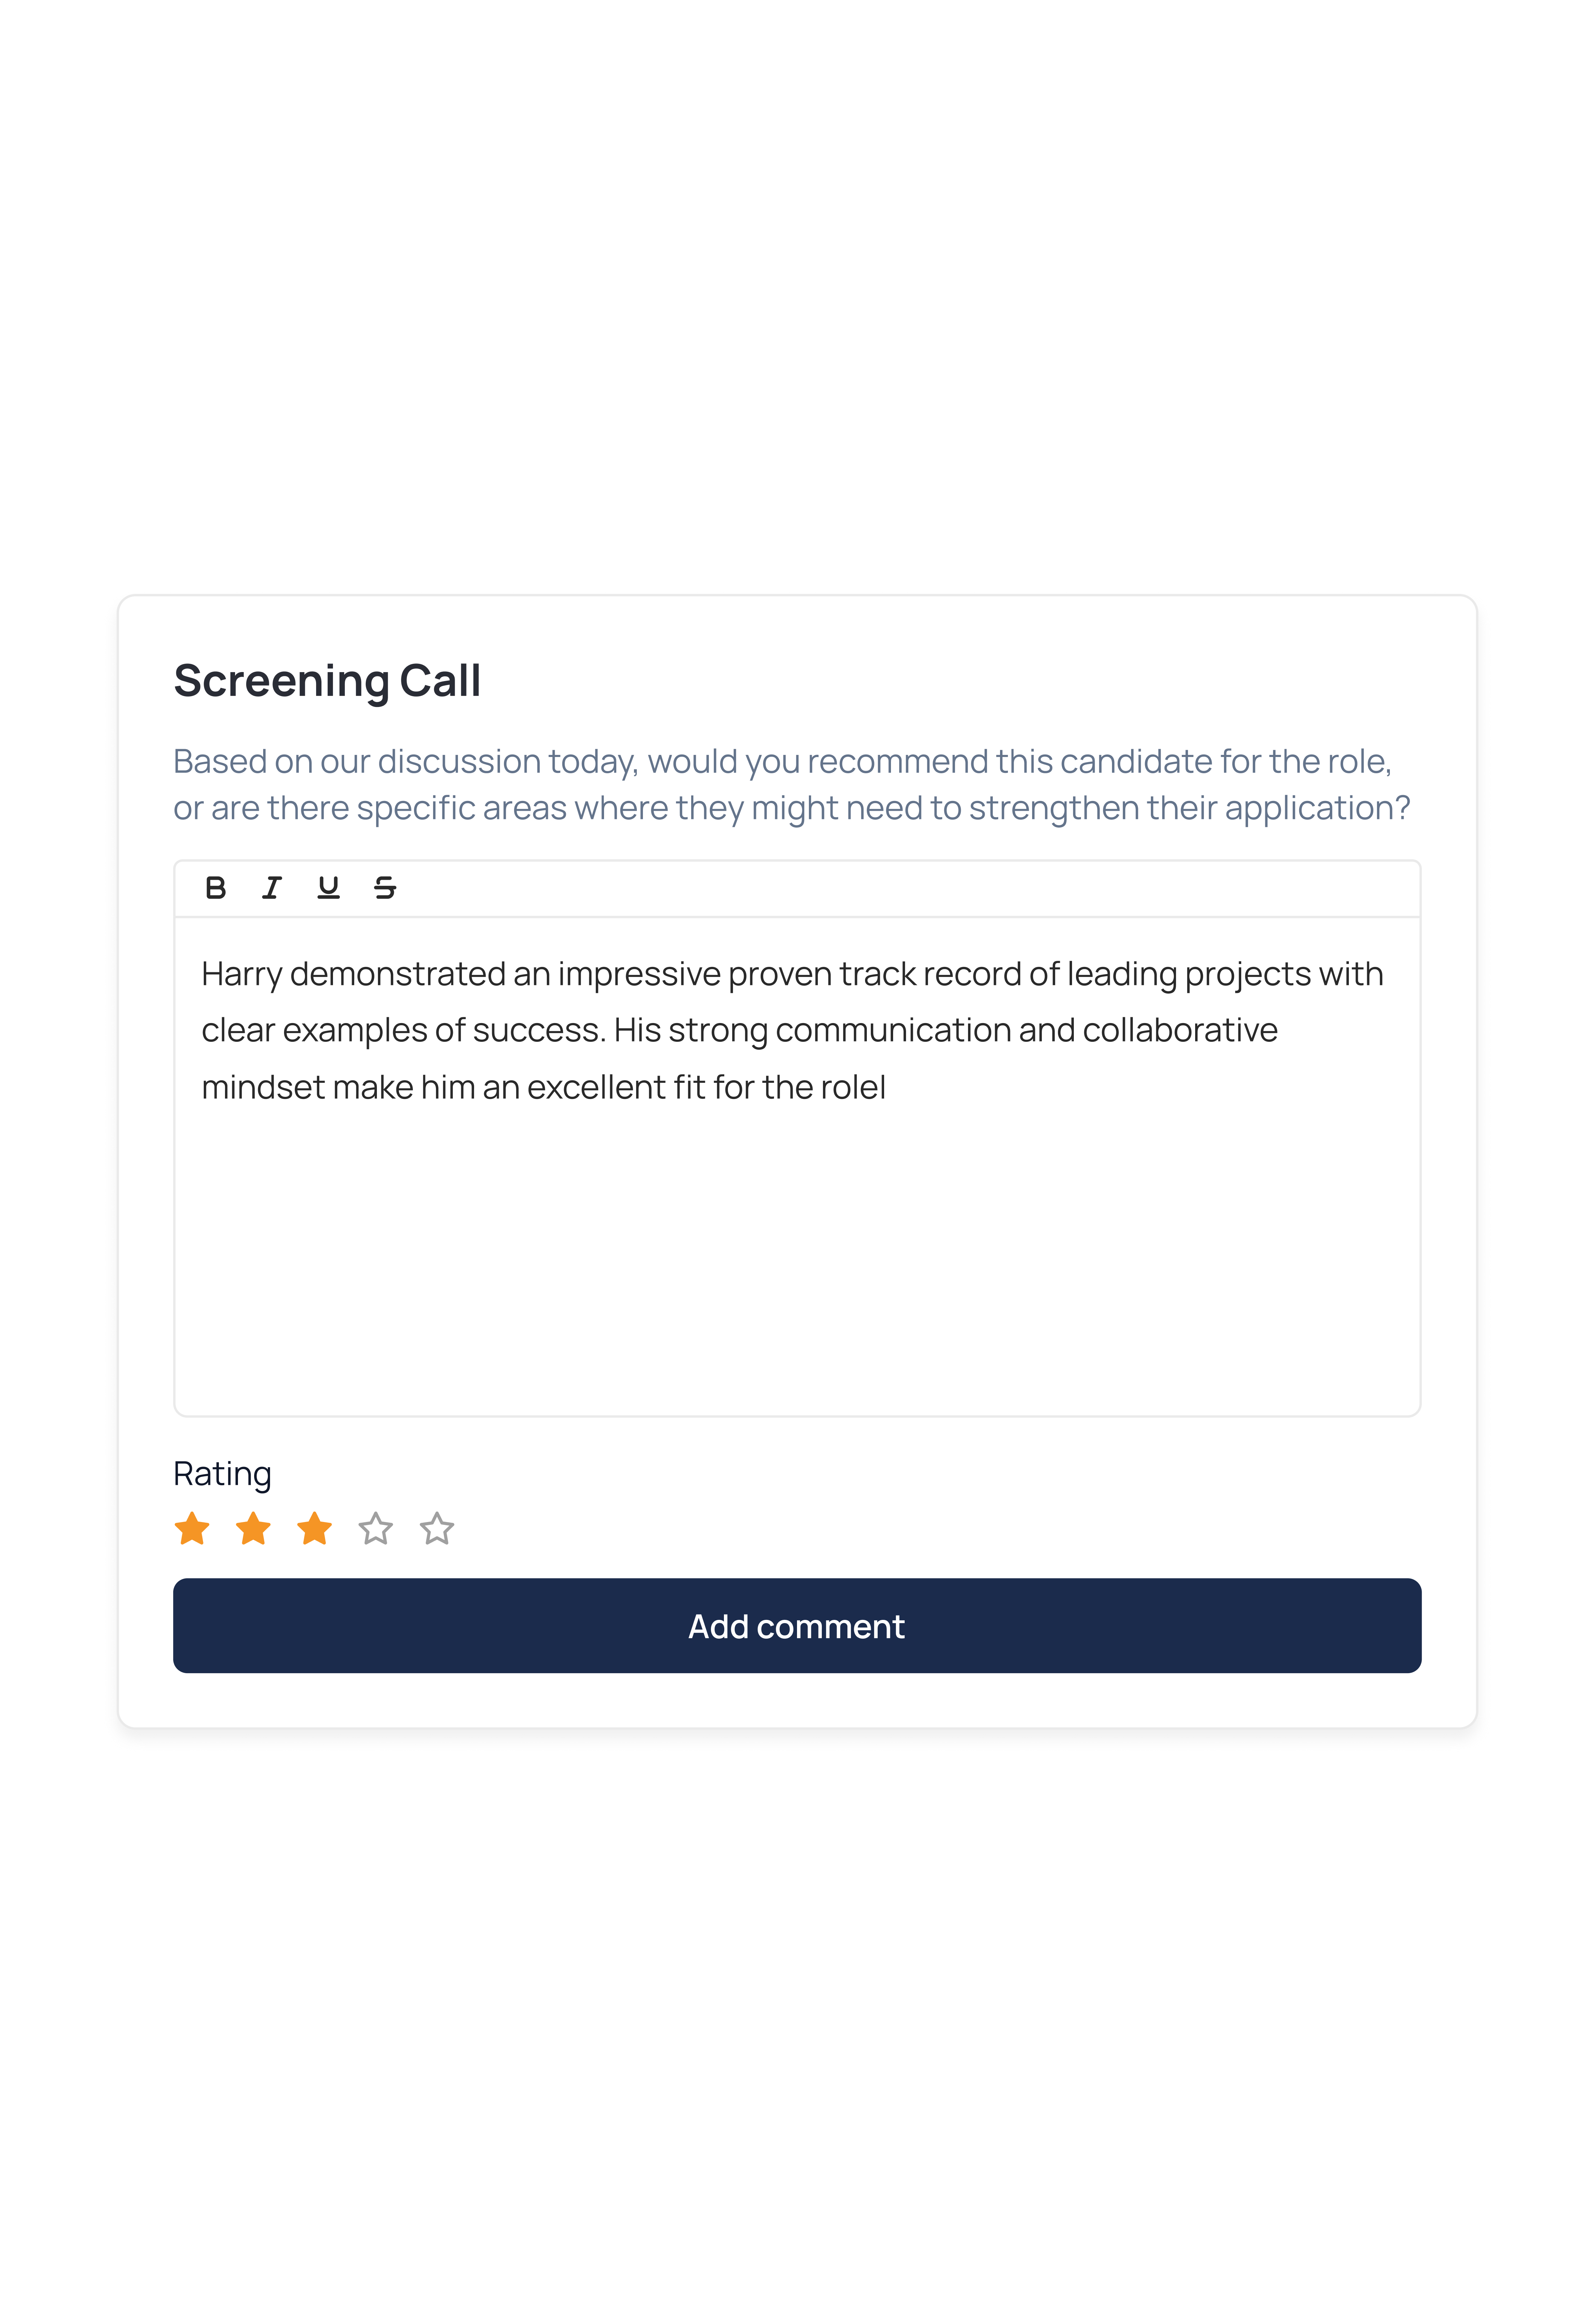
Task: Toggle bold formatting in the editor
Action: coord(215,888)
